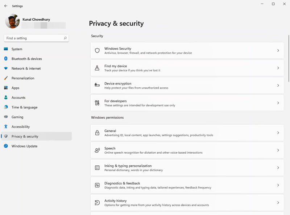Click the Windows Security shield icon
Screen dimensions: 290x215
(97, 50)
